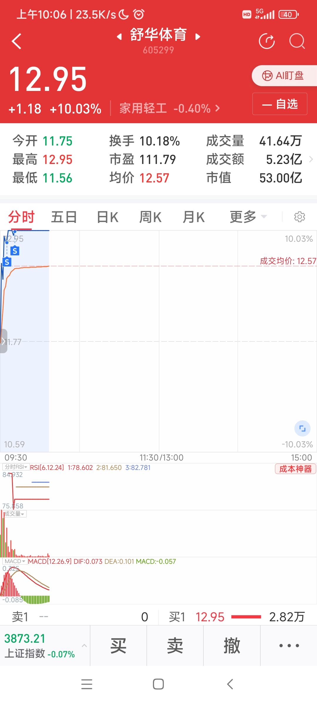Tap the alarm clock status icon
Screen dimensions: 317x704
pyautogui.click(x=139, y=14)
